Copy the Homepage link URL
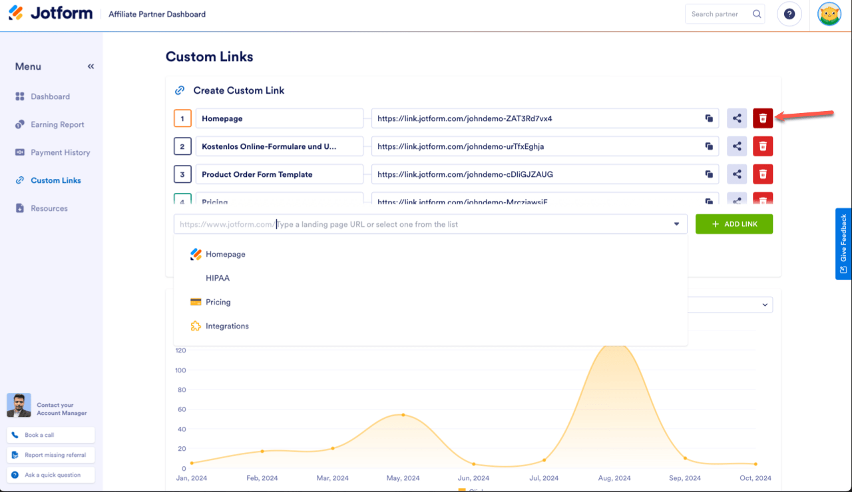Screen dimensions: 852x492 tap(710, 119)
